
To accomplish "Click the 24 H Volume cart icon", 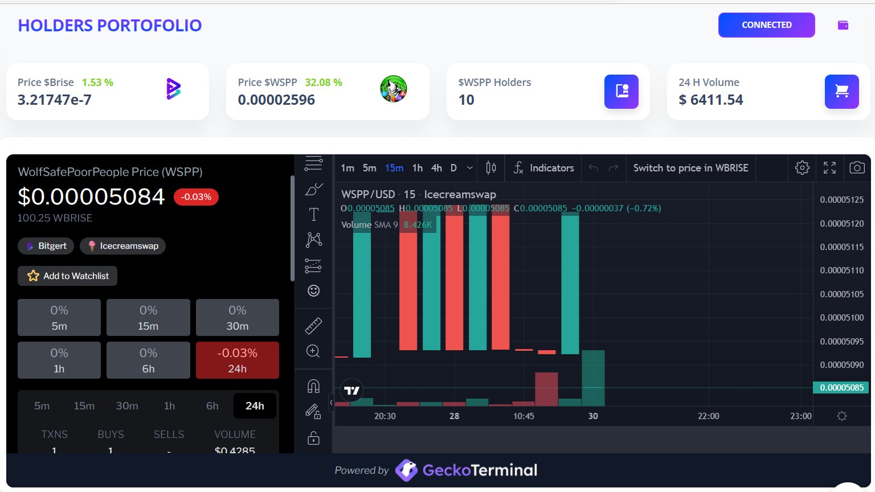I will 842,92.
